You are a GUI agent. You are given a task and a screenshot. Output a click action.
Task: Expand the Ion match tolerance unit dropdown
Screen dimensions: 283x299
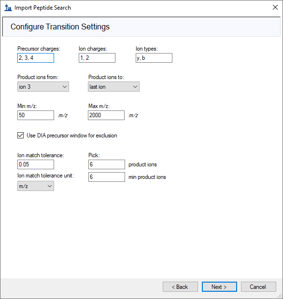36,186
